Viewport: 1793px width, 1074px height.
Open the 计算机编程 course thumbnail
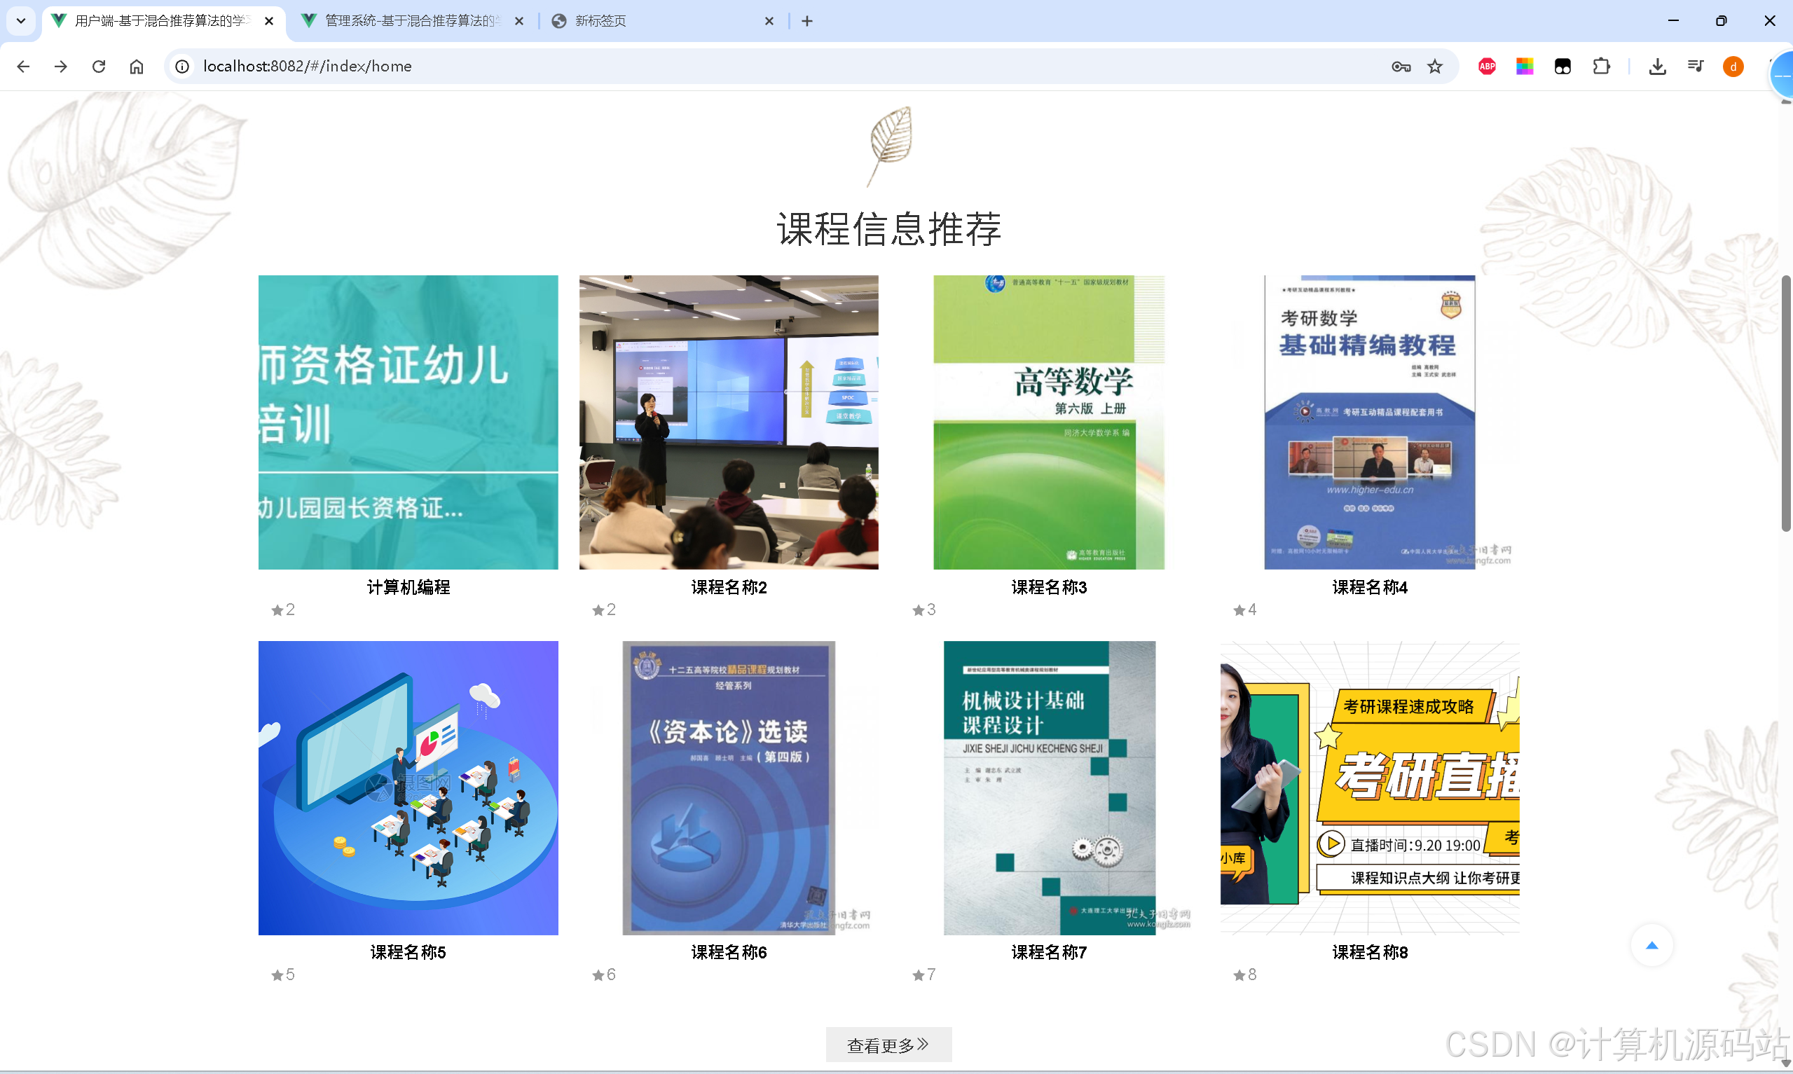(x=407, y=421)
